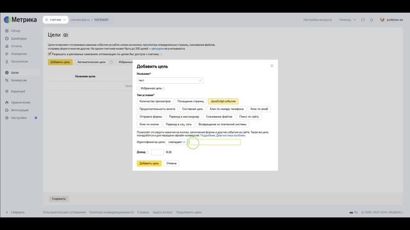Close the Добавить цель dialog

point(272,66)
